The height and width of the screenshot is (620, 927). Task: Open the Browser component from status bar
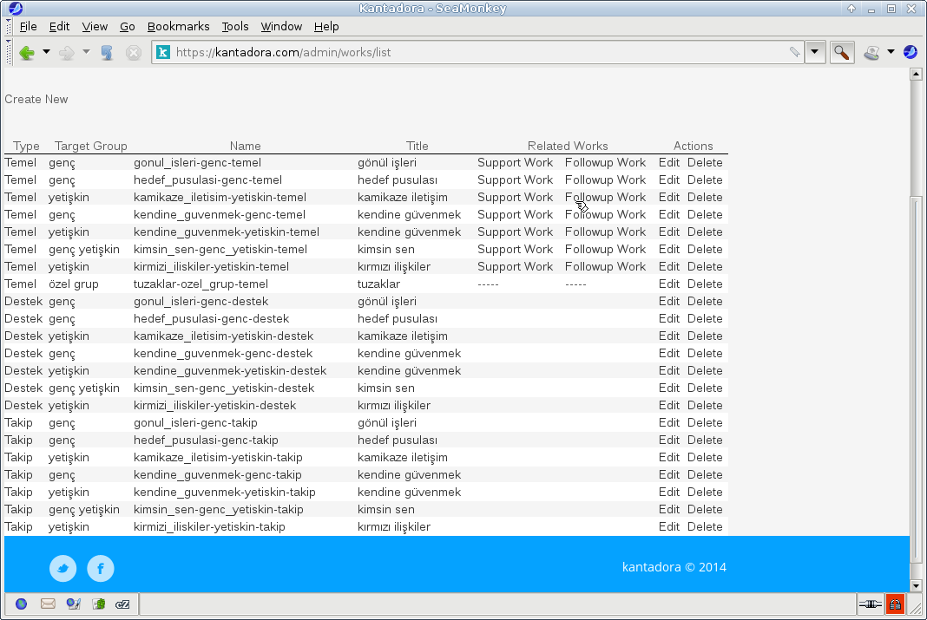click(x=22, y=604)
